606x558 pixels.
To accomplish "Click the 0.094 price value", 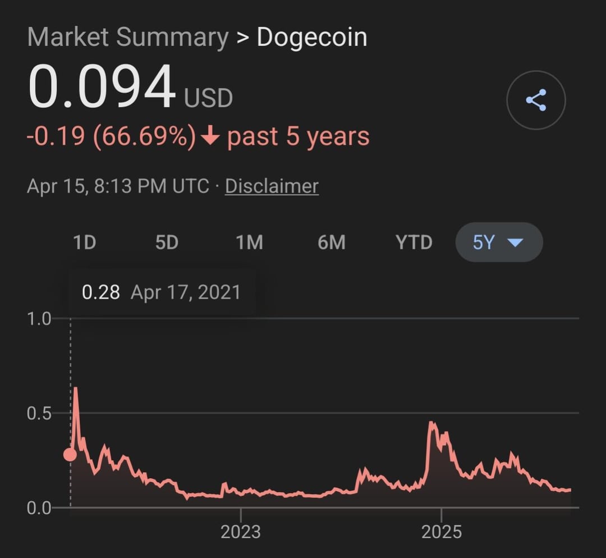I will click(102, 88).
